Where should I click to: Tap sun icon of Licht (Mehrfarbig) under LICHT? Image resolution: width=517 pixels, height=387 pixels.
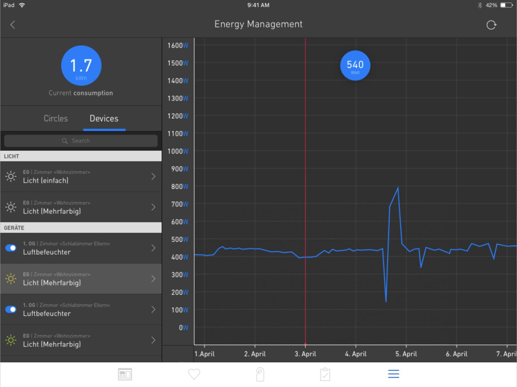point(11,207)
